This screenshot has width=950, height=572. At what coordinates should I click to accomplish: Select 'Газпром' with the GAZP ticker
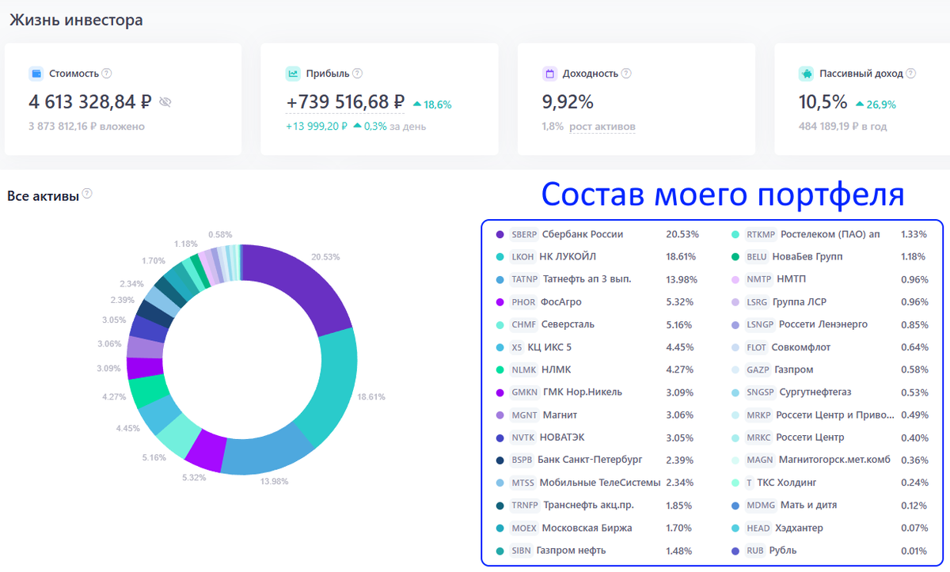point(794,369)
